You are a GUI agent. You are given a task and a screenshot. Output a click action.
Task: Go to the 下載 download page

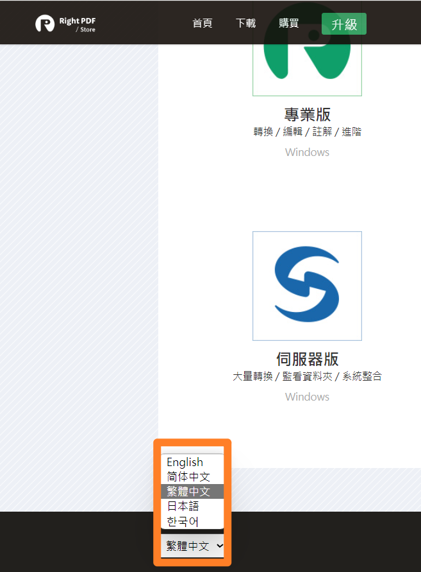246,23
